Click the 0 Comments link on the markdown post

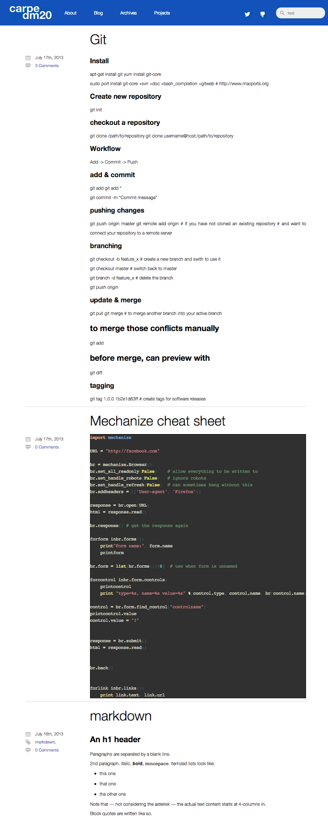[x=47, y=750]
